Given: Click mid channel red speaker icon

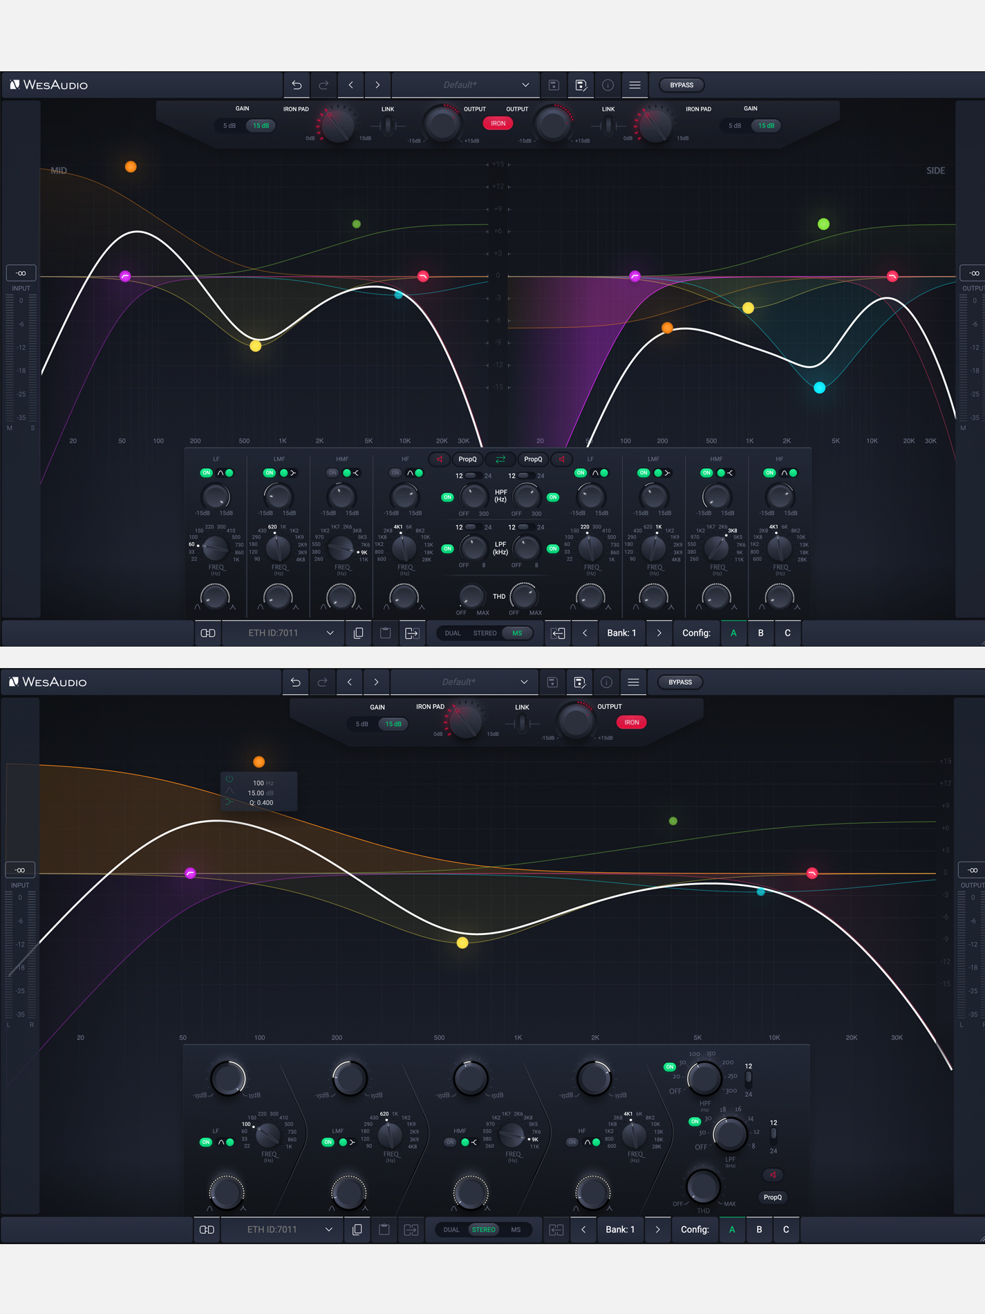Looking at the screenshot, I should tap(440, 459).
